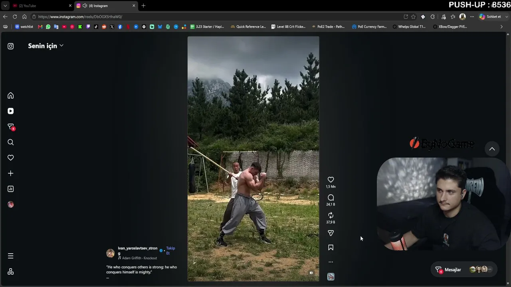Viewport: 511px width, 287px height.
Task: Open the 'PoE Currency Farm...' bookmark
Action: click(x=369, y=27)
